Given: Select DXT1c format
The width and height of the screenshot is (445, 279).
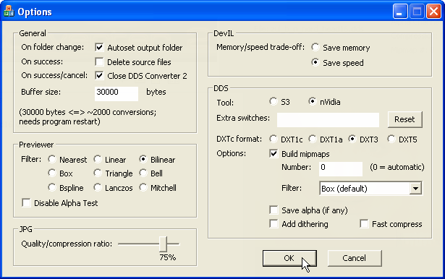Looking at the screenshot, I should 274,139.
